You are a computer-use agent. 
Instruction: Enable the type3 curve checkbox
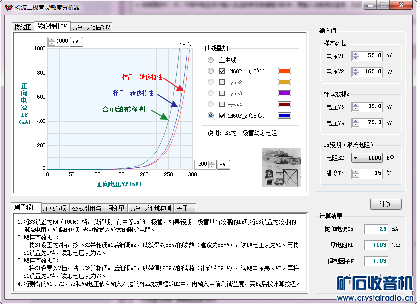[x=222, y=93]
